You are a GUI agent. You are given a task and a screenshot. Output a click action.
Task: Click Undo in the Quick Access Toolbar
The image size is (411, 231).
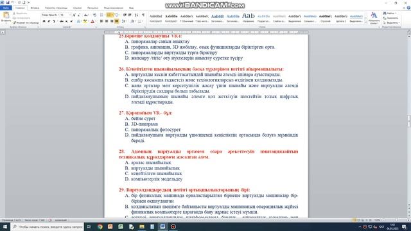(x=13, y=3)
